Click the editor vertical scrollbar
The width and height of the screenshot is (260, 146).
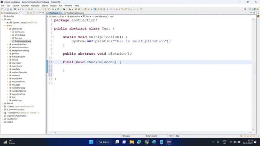pos(253,75)
